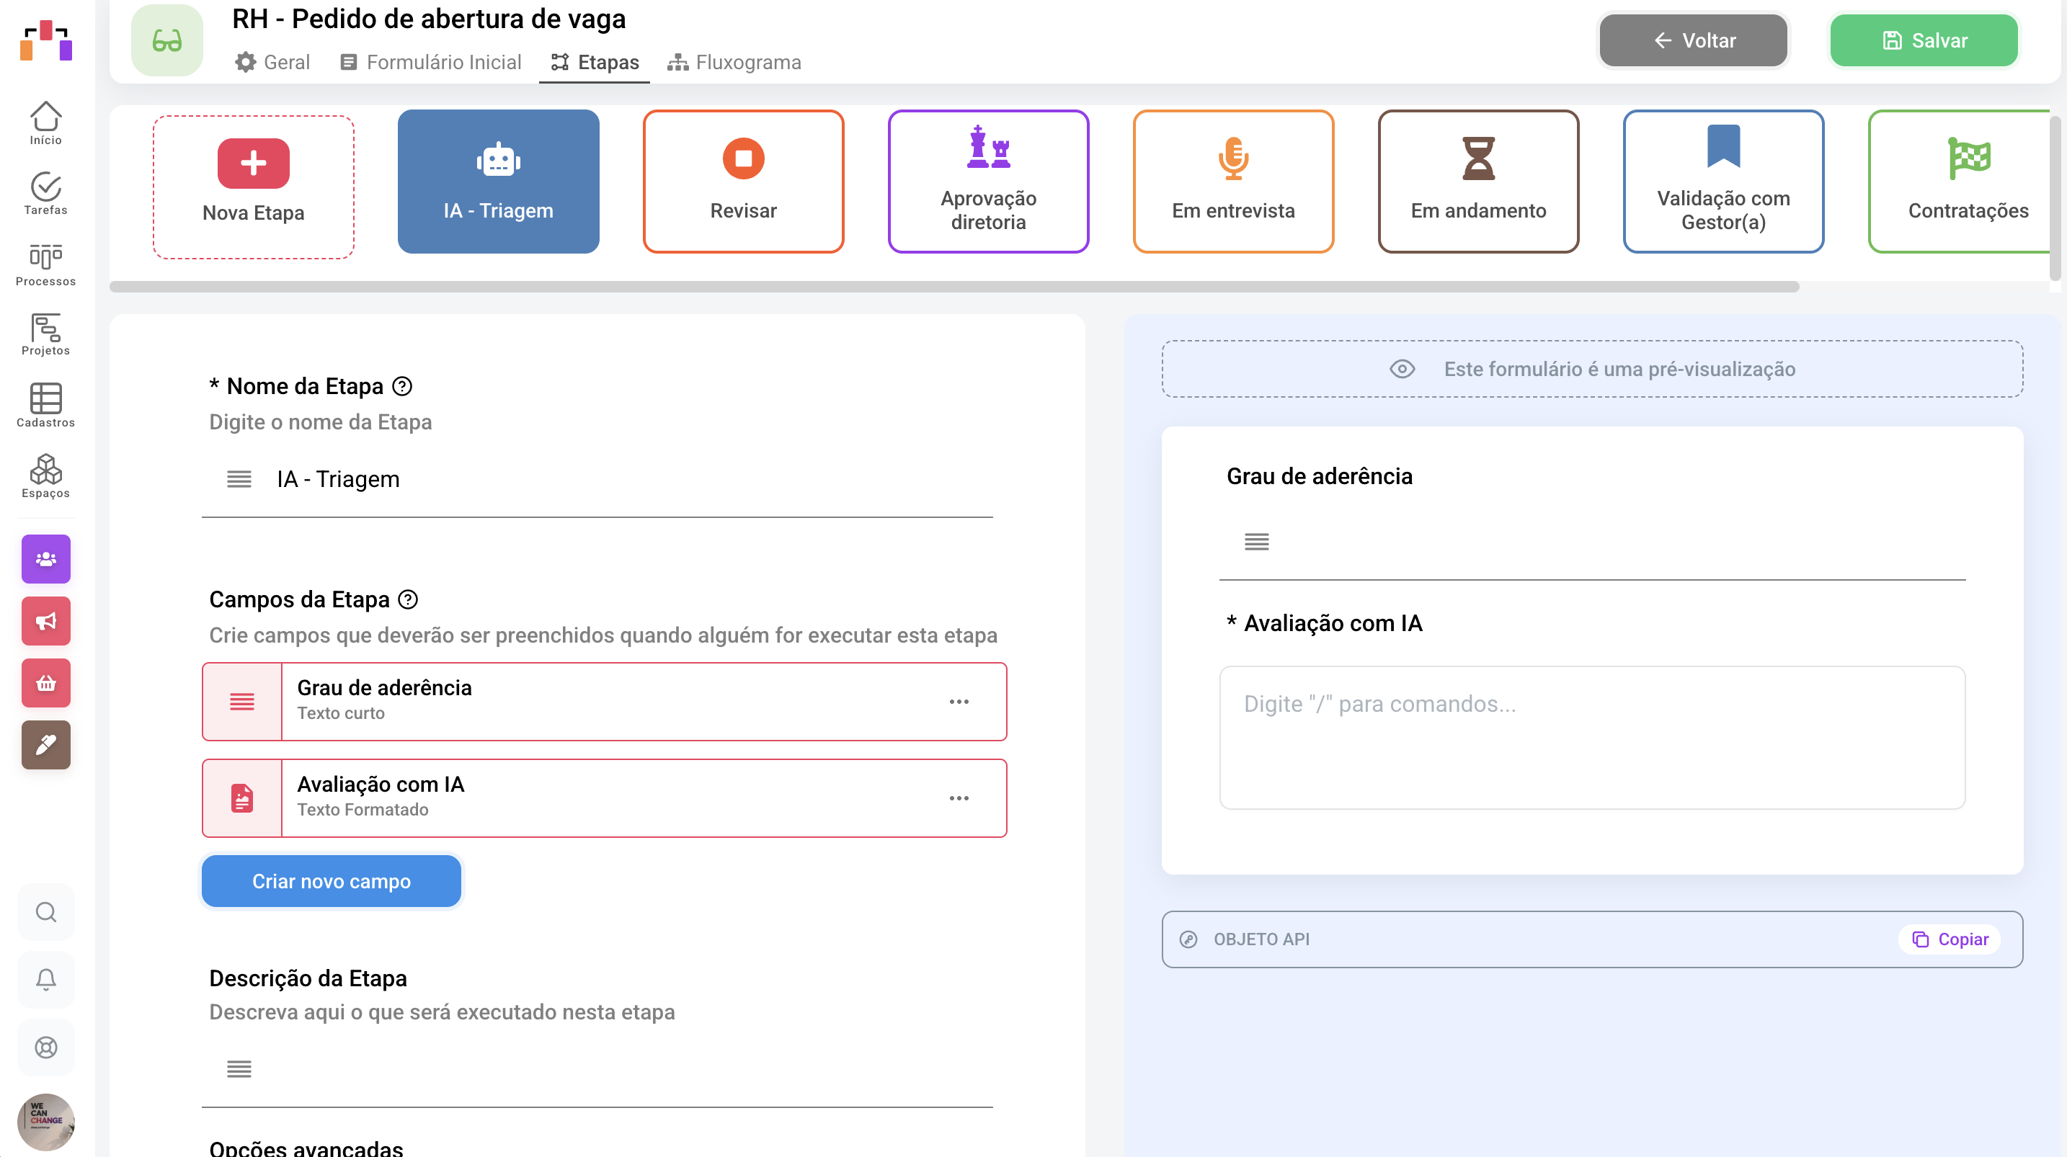The image size is (2067, 1157).
Task: Click the OBJETO API label
Action: pyautogui.click(x=1261, y=939)
